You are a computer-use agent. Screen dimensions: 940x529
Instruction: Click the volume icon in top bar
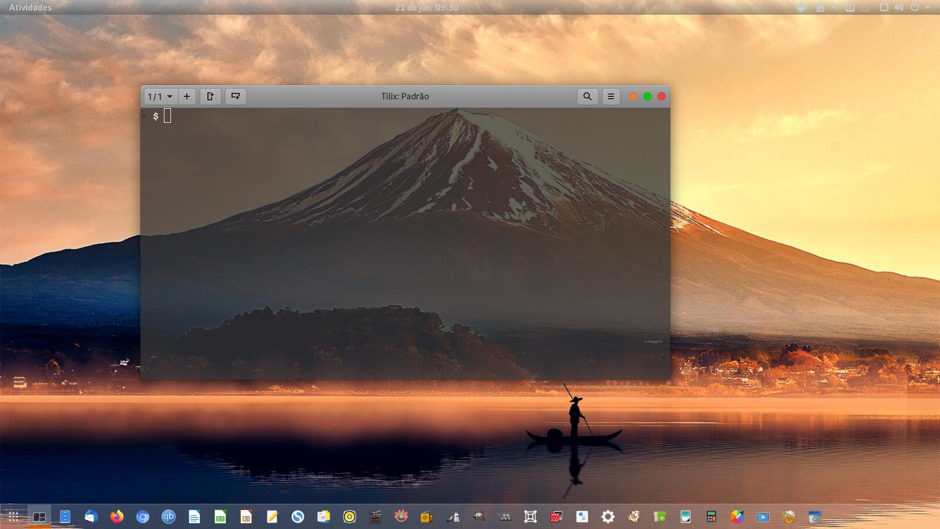(x=899, y=8)
